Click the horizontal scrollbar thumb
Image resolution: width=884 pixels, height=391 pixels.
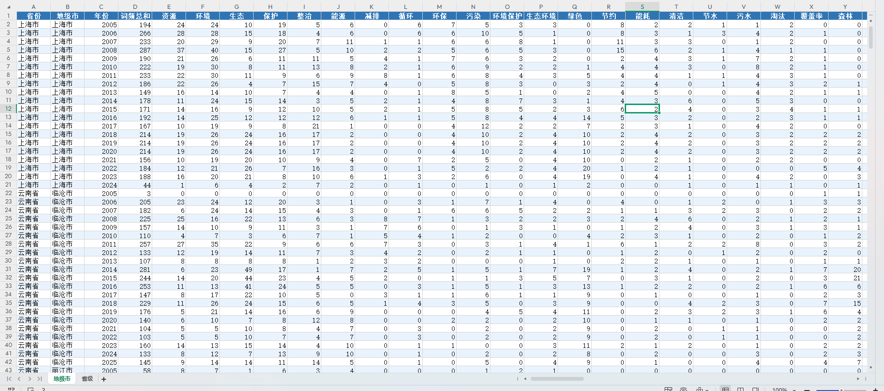(557, 379)
